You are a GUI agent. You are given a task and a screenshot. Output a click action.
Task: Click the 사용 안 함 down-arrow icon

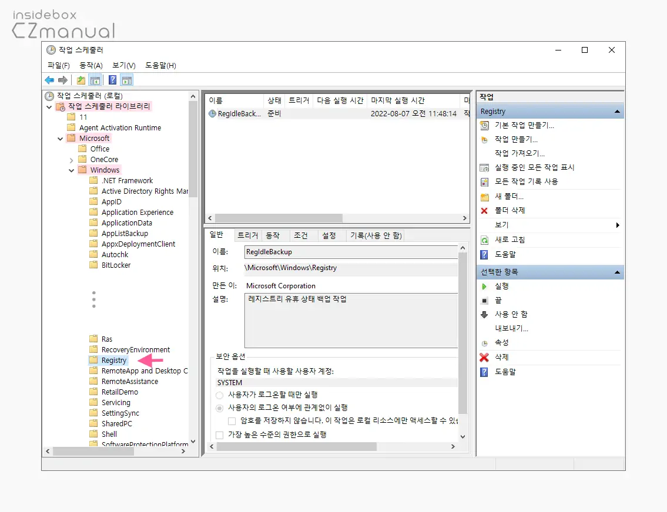click(484, 315)
